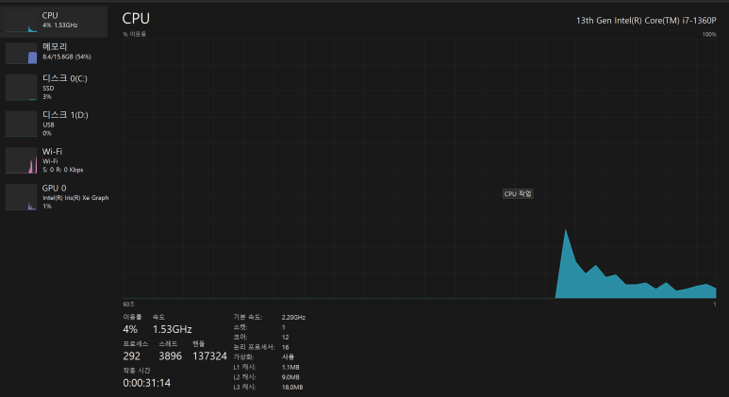Click the % 이용률 graph axis label
The image size is (729, 397).
tap(134, 34)
